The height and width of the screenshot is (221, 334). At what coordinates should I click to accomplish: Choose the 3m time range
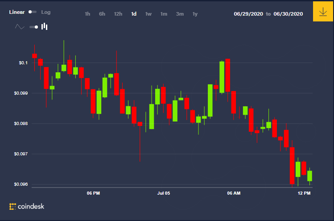coord(180,14)
